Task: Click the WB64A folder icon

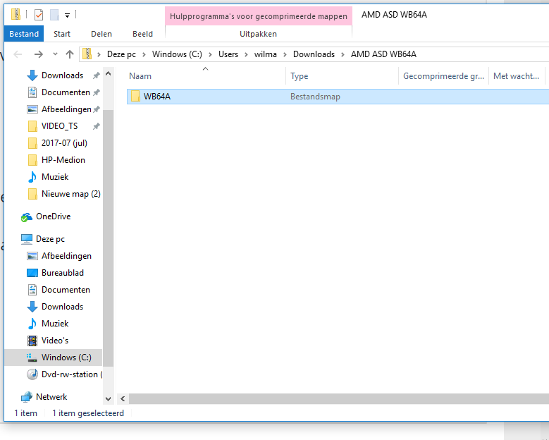Action: tap(135, 97)
